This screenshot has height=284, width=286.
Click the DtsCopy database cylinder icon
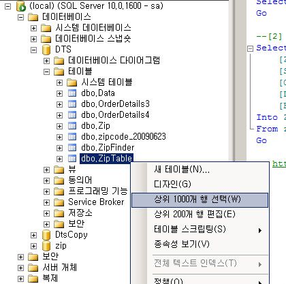46,235
